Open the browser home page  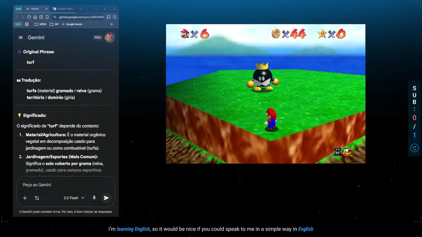pos(35,17)
